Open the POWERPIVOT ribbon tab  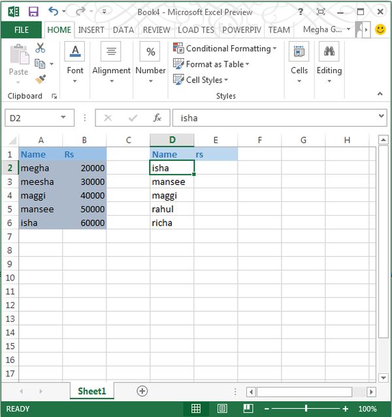[242, 30]
